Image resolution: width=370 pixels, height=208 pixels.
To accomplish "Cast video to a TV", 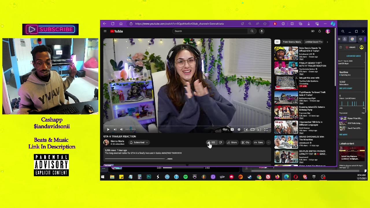I will tap(259, 129).
